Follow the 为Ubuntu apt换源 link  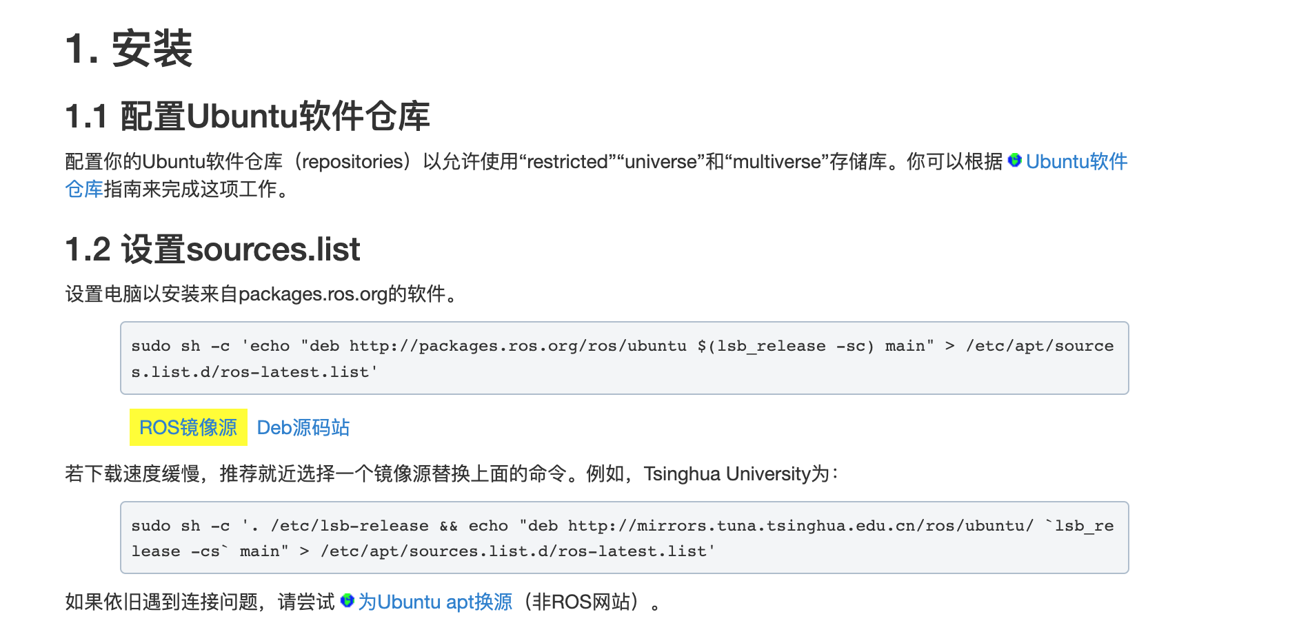click(435, 602)
